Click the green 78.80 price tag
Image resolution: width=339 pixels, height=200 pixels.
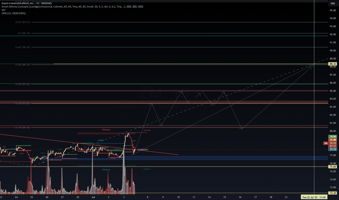coord(332,137)
